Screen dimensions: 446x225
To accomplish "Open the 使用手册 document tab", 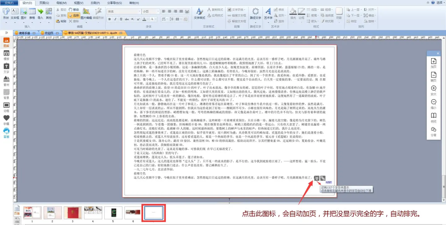I will point(25,33).
